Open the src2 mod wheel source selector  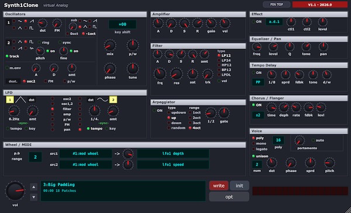[x=85, y=165]
